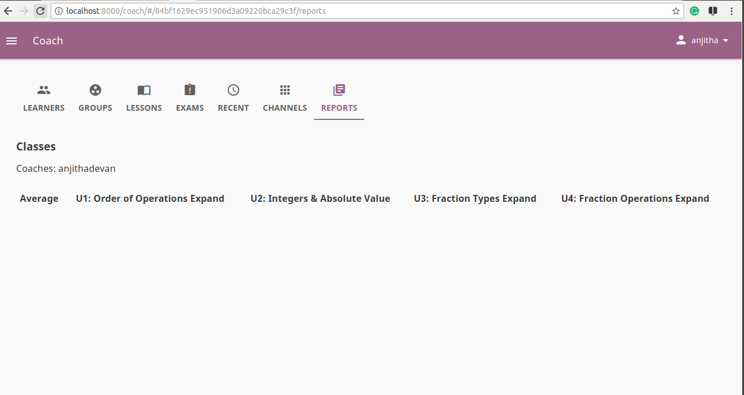
Task: Bookmark this page with the star icon
Action: [676, 11]
